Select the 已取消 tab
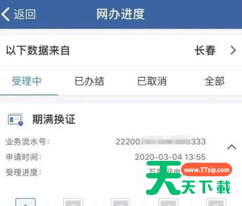 [152, 81]
